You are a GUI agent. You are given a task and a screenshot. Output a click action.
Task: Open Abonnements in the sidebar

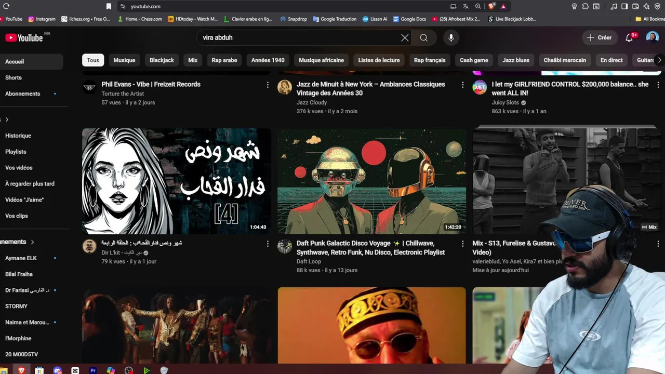point(31,94)
